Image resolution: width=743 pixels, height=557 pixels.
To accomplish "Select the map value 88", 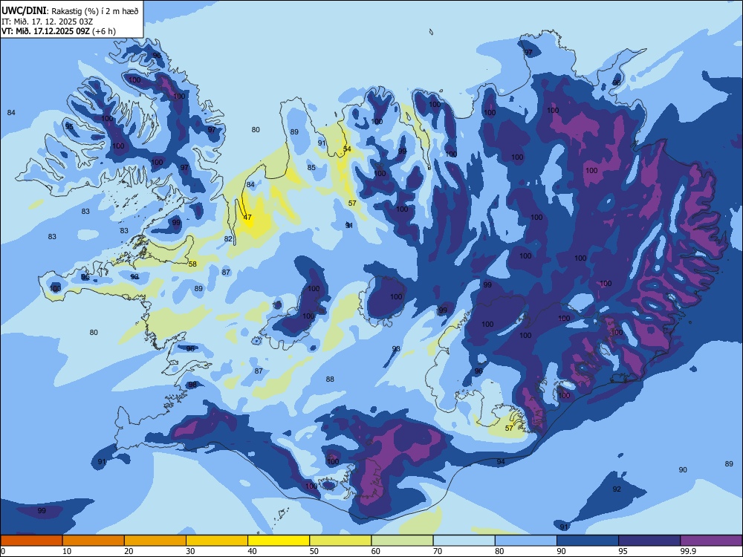I will (x=330, y=379).
